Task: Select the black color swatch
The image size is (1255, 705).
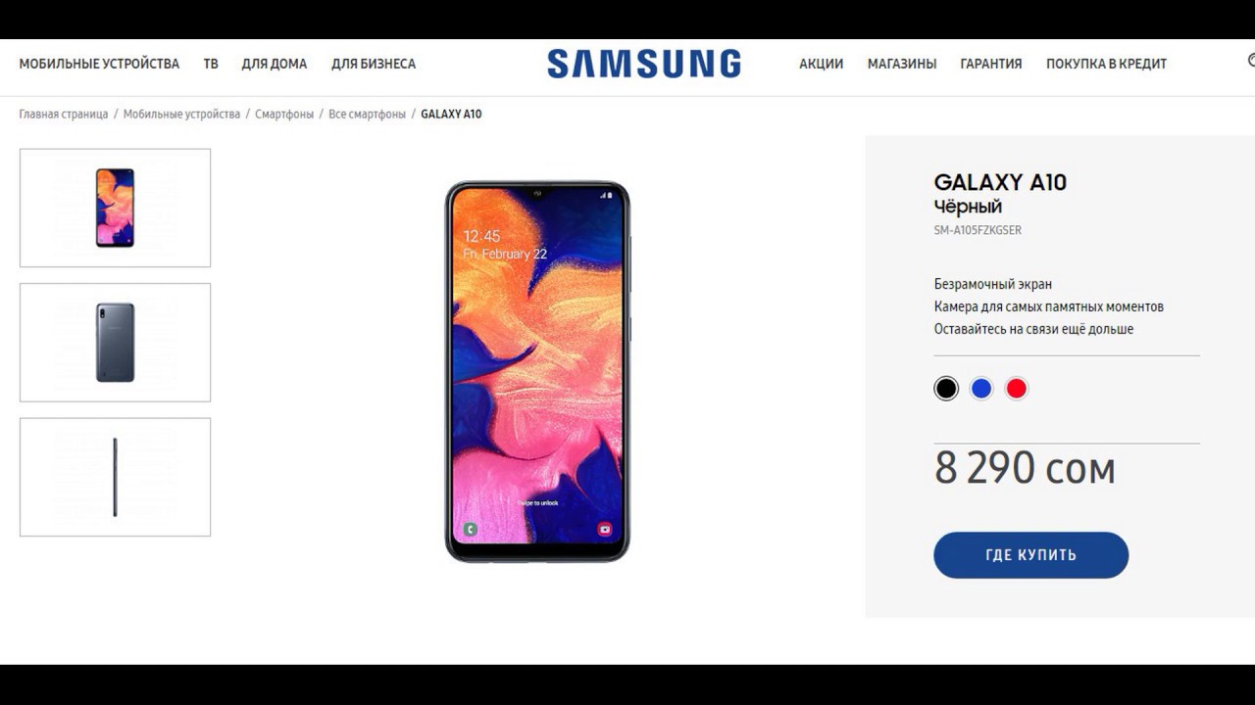Action: 945,389
